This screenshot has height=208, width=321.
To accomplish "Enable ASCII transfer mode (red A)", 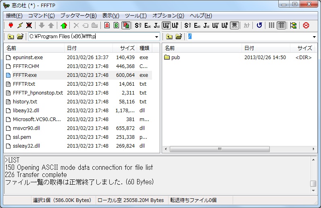I will (107, 25).
